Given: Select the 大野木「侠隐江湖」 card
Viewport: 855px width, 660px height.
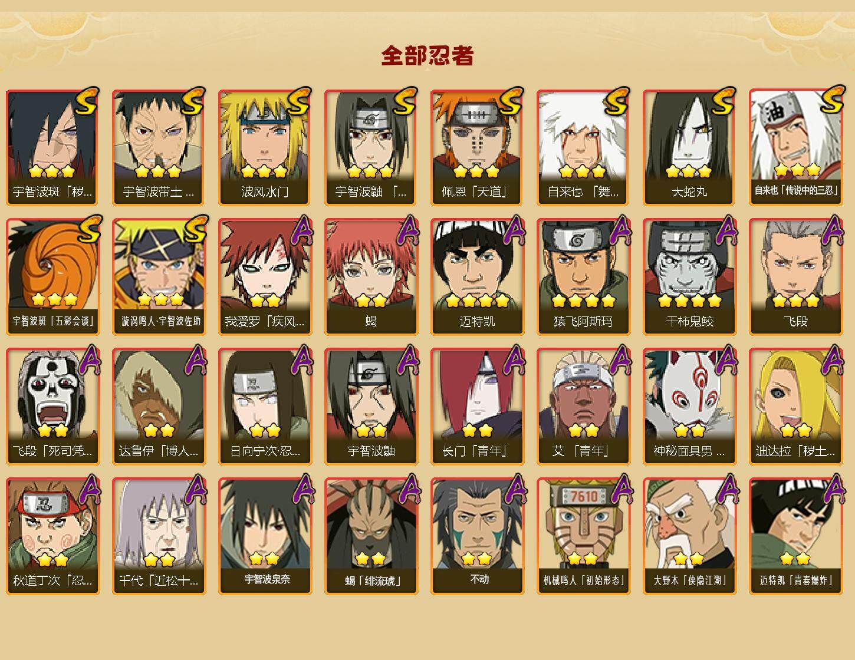Looking at the screenshot, I should [x=689, y=536].
